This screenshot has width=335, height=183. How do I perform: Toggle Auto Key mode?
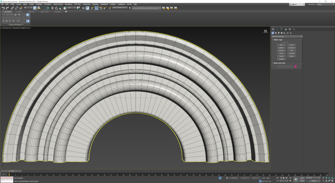(302, 178)
